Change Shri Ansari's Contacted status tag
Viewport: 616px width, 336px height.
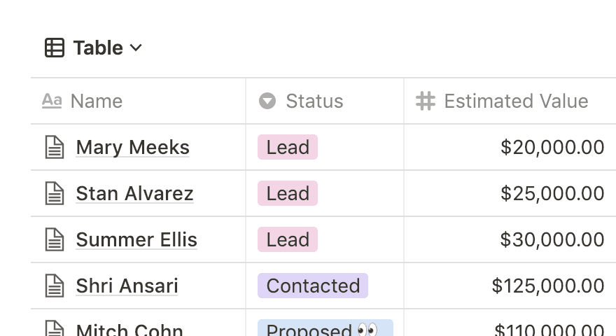(313, 286)
